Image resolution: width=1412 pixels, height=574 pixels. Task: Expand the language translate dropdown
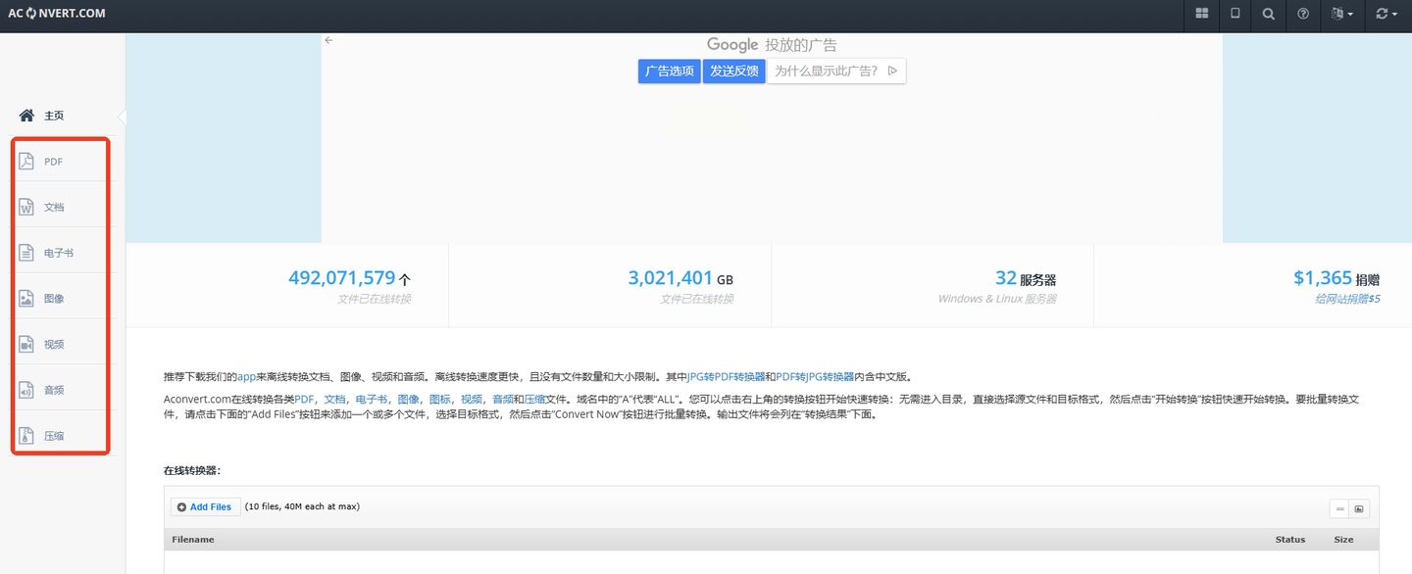1342,14
